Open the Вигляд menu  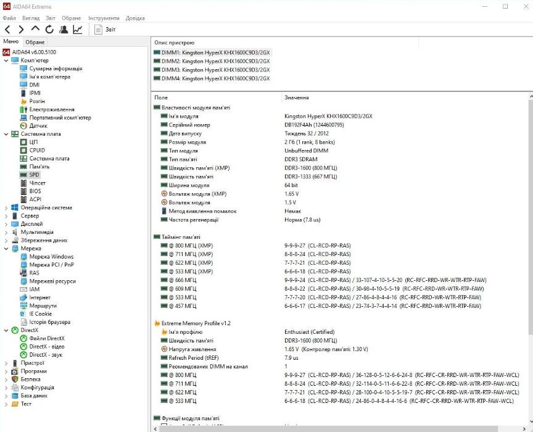pyautogui.click(x=31, y=18)
